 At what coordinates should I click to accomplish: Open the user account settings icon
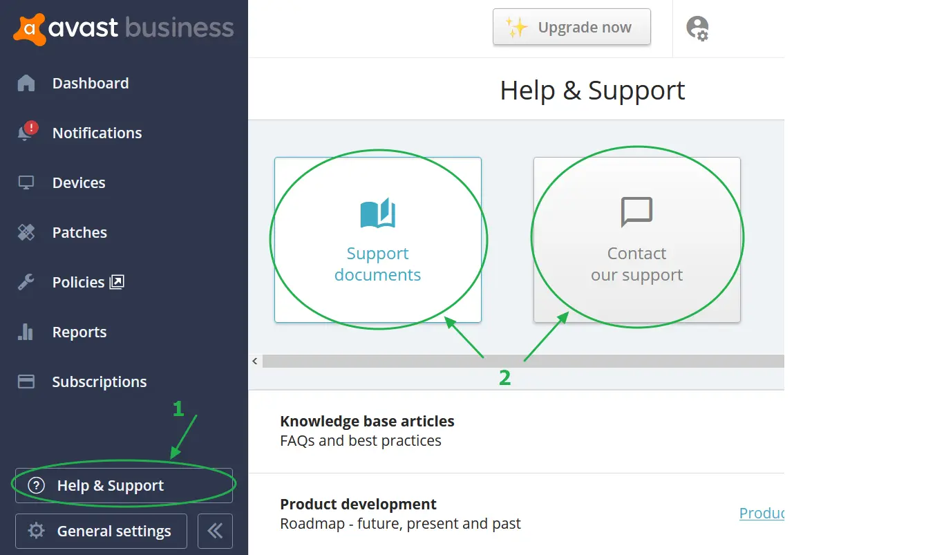pyautogui.click(x=697, y=28)
